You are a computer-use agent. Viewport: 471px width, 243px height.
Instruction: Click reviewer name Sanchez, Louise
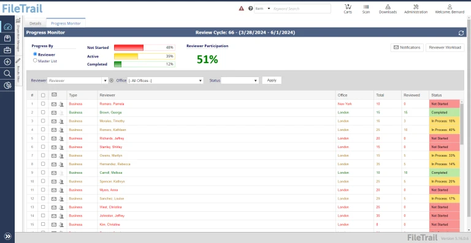(x=112, y=199)
